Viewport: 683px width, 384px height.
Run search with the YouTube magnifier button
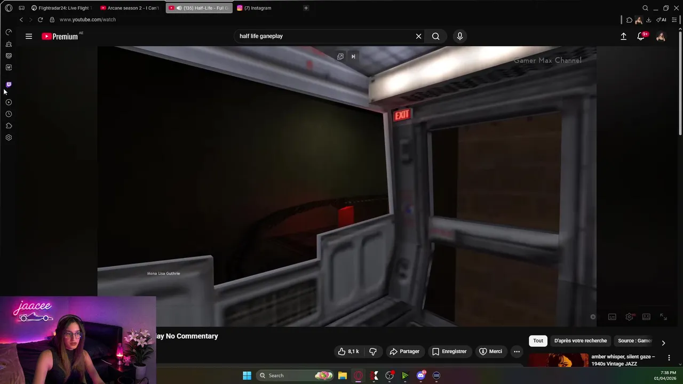pos(436,36)
